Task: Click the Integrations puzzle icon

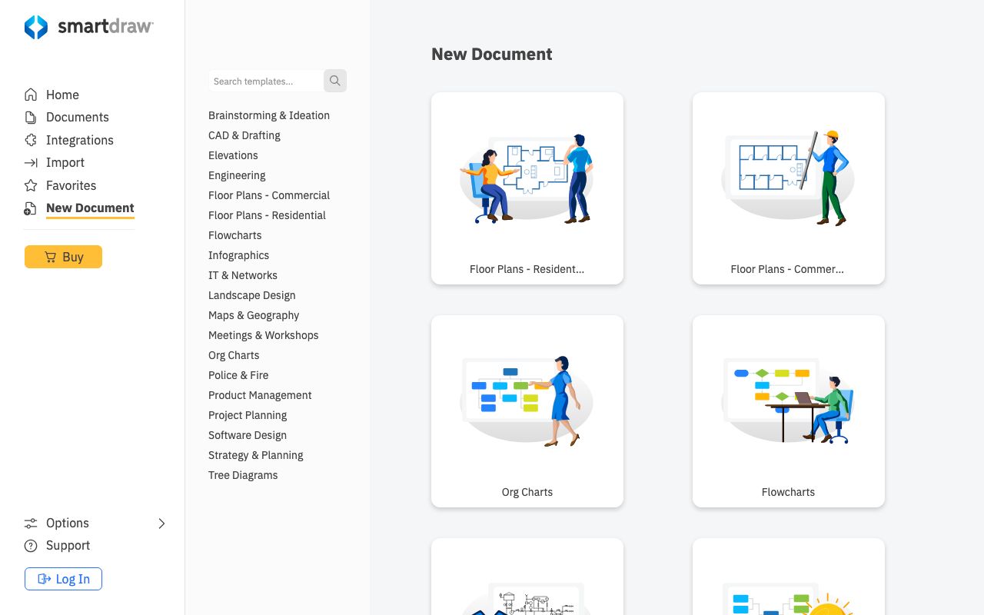Action: [x=31, y=140]
